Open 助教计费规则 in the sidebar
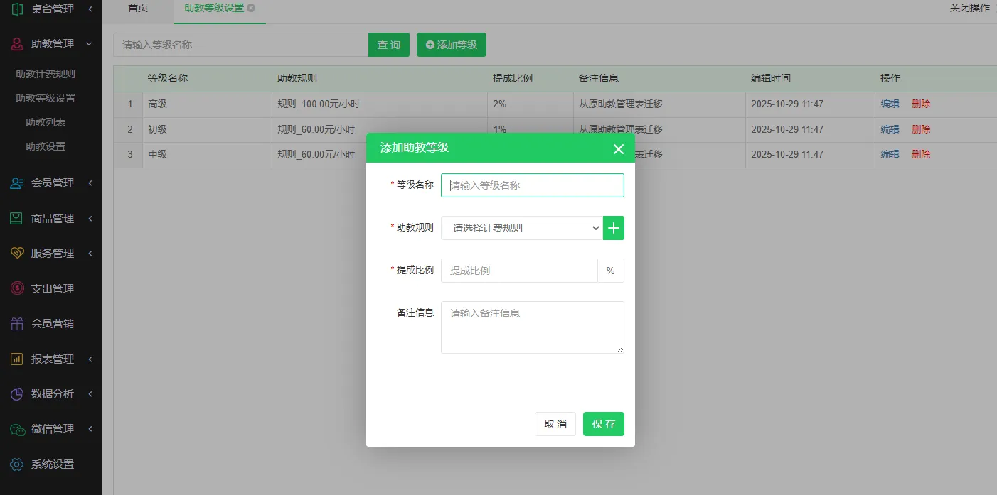Image resolution: width=997 pixels, height=495 pixels. [x=46, y=74]
